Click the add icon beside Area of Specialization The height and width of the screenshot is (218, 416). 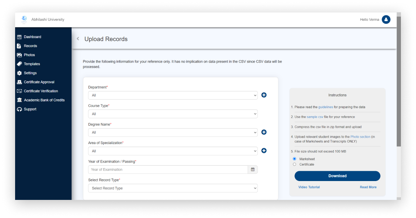(264, 150)
